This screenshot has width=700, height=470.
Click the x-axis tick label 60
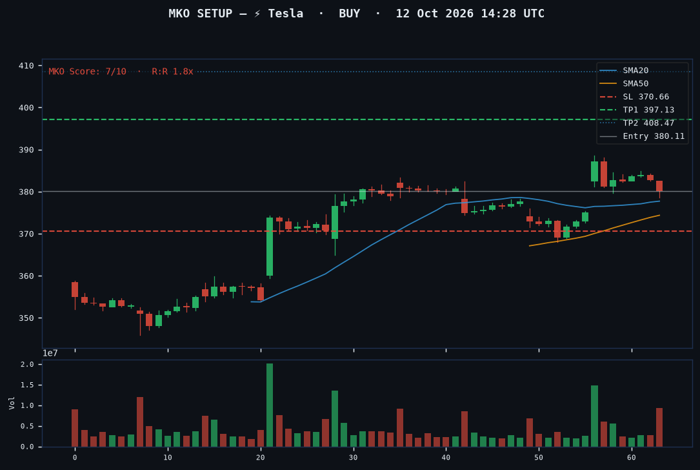[x=632, y=458]
